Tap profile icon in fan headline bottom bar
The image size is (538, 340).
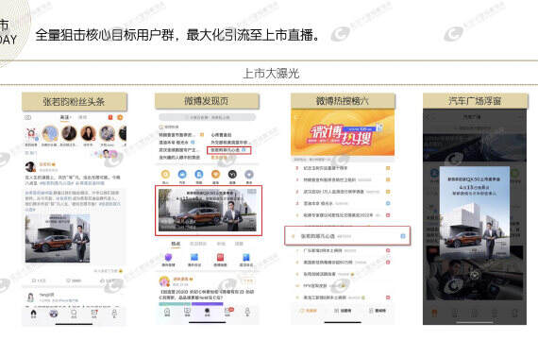(x=114, y=314)
